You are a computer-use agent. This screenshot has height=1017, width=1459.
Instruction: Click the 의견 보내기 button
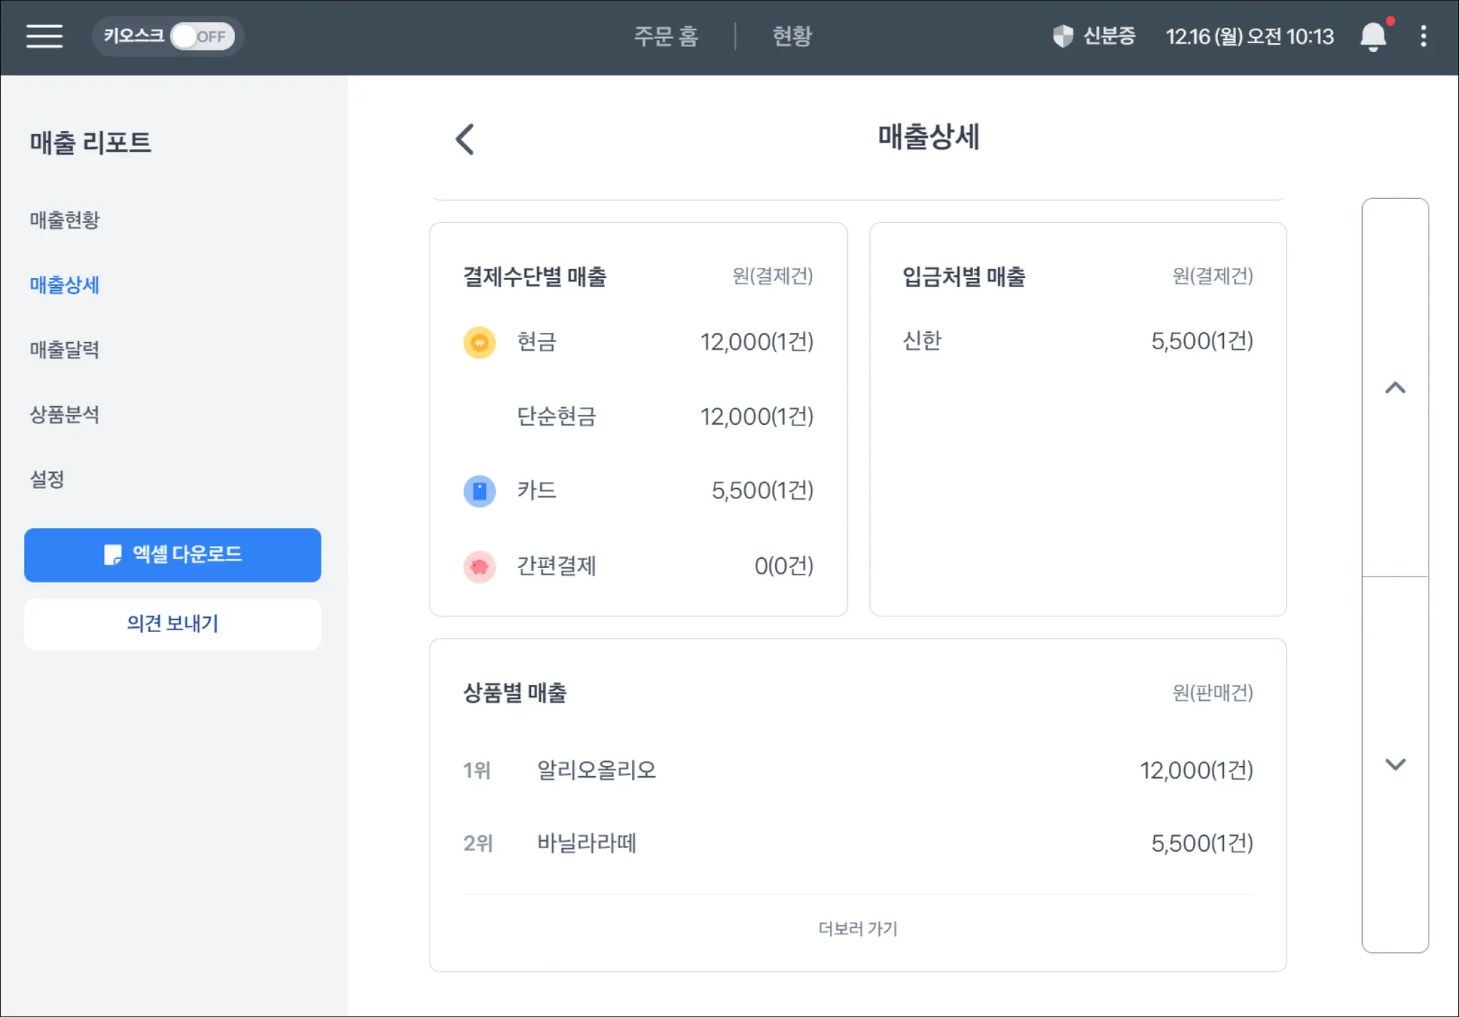click(172, 624)
